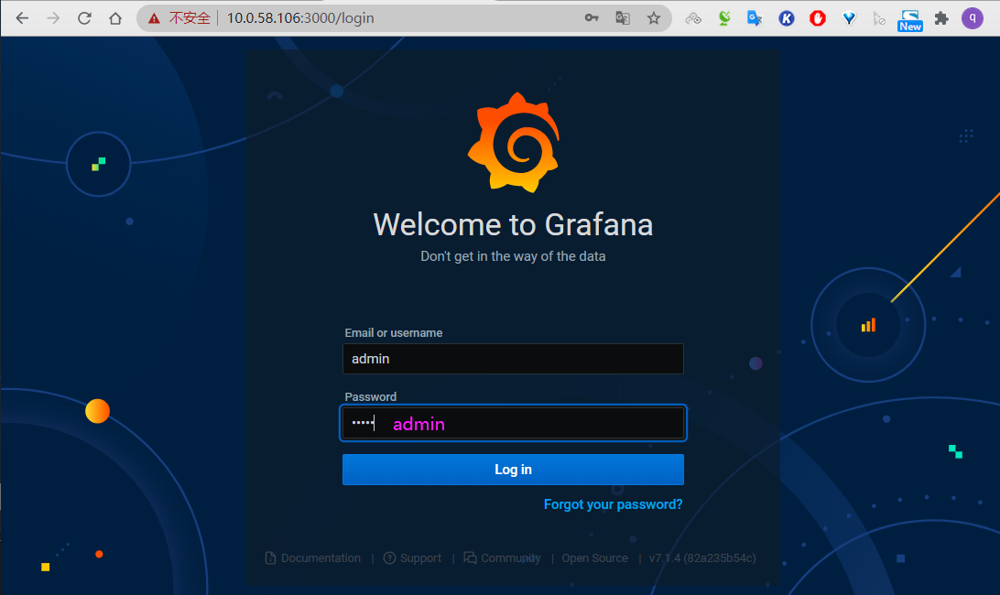
Task: Click the Grafana logo
Action: tap(514, 142)
